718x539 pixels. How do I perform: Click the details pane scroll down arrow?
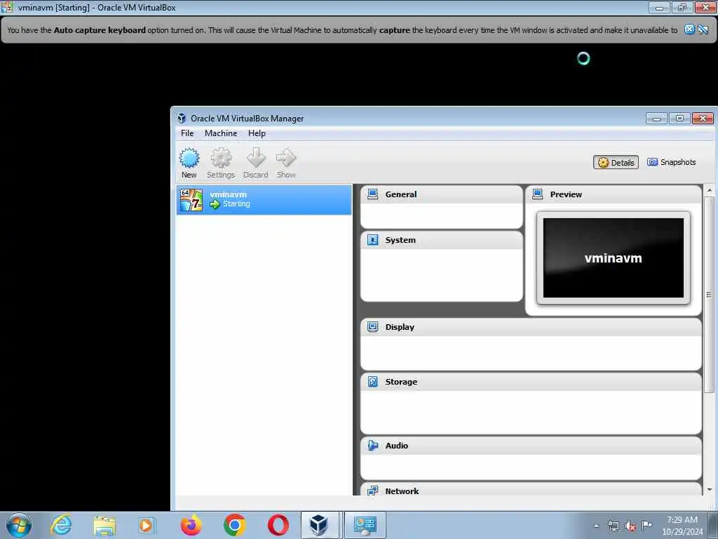(710, 490)
